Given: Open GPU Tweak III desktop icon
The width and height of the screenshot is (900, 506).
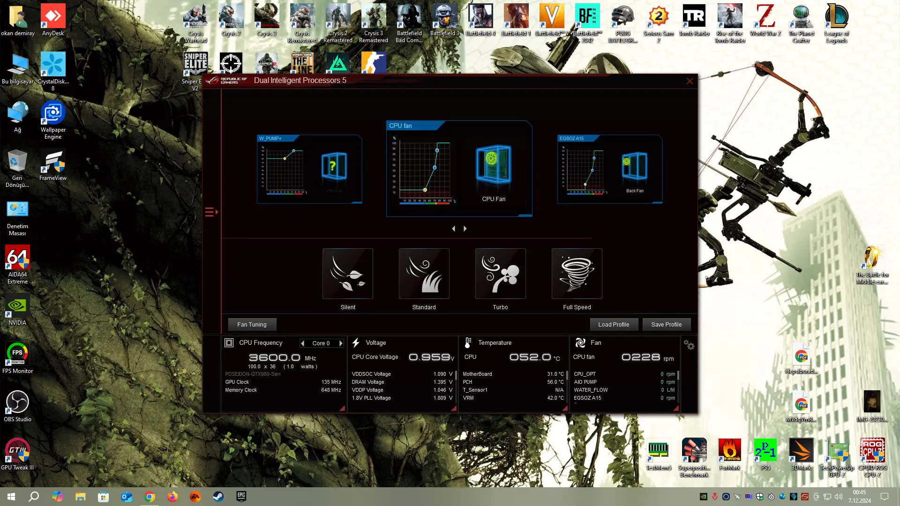Looking at the screenshot, I should (x=17, y=454).
